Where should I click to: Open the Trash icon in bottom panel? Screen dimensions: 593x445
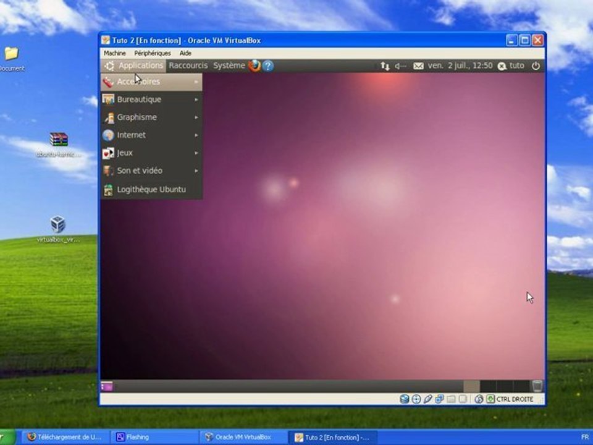pos(537,386)
